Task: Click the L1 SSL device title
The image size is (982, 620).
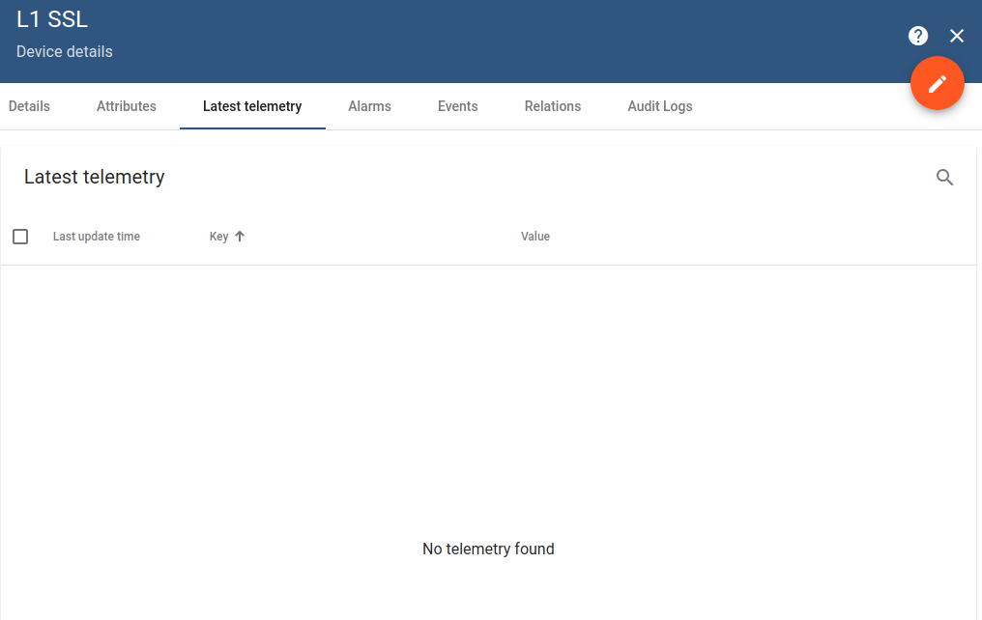Action: (52, 19)
